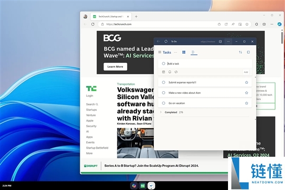Complete Make a new video about Aion
This screenshot has width=285, height=190.
(x=163, y=93)
